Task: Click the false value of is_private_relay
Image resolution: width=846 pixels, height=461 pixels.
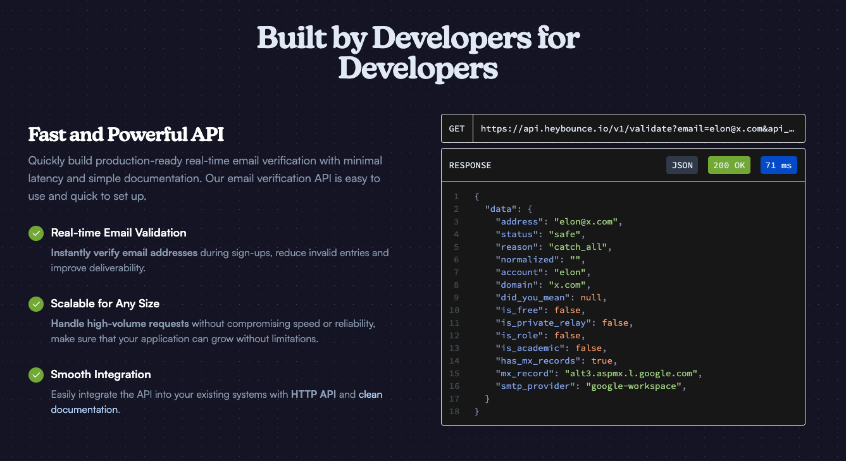Action: click(615, 323)
